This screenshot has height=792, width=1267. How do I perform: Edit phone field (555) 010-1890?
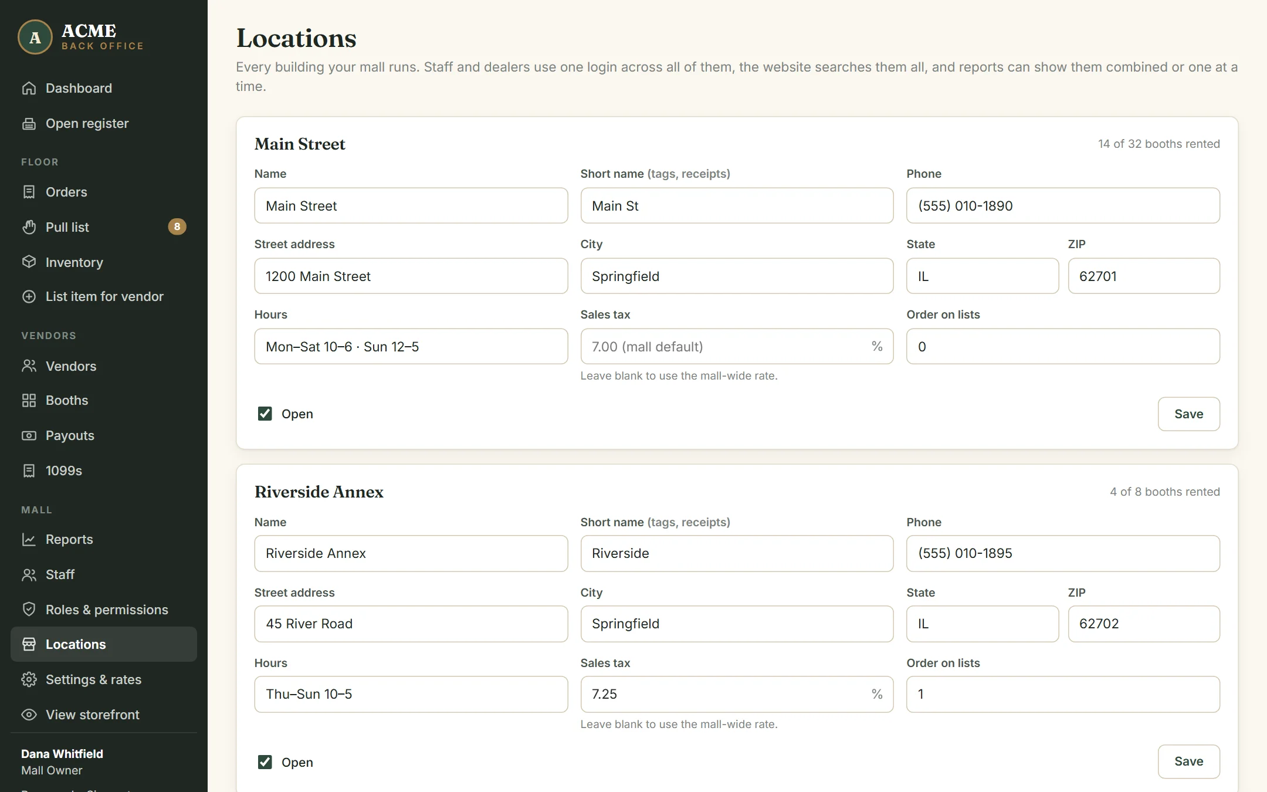pos(1063,205)
